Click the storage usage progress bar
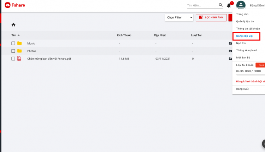This screenshot has width=265, height=152. click(251, 75)
